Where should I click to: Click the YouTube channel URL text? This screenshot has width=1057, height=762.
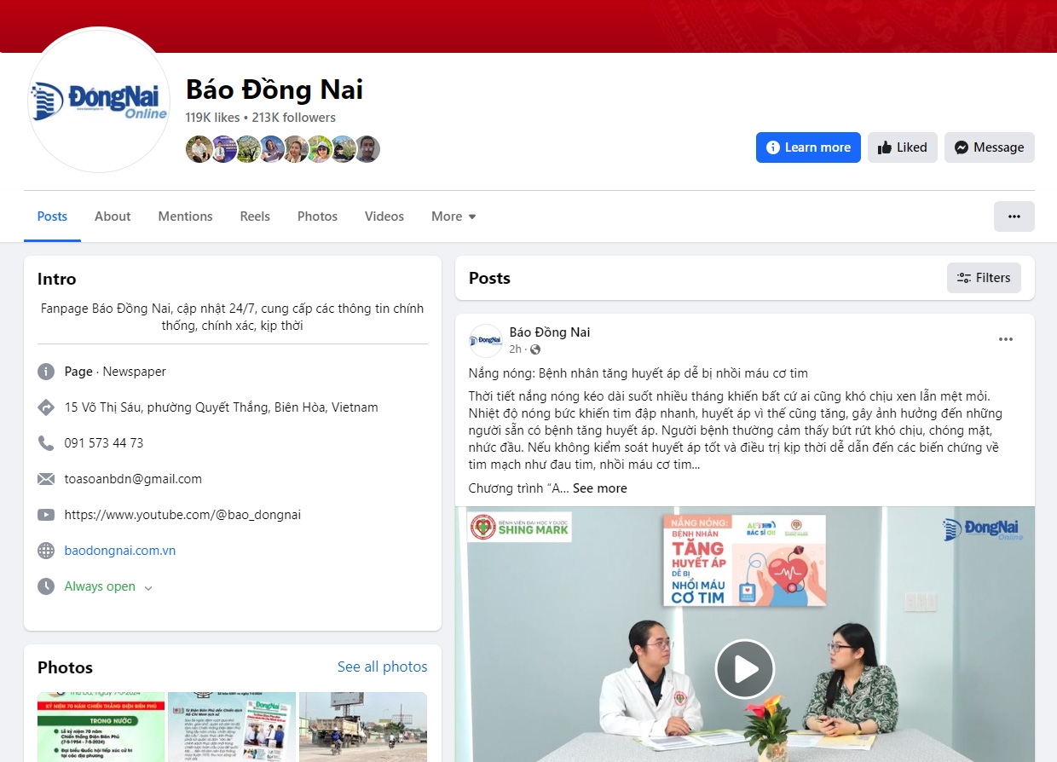coord(182,515)
